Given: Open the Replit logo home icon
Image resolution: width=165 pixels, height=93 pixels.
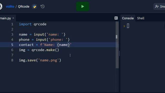Looking at the screenshot, I should 1,6.
